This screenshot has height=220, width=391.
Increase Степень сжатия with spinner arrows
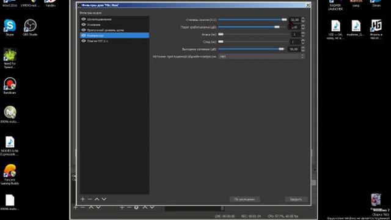point(303,20)
